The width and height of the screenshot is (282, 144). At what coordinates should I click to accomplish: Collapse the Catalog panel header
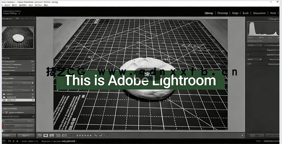click(x=18, y=58)
